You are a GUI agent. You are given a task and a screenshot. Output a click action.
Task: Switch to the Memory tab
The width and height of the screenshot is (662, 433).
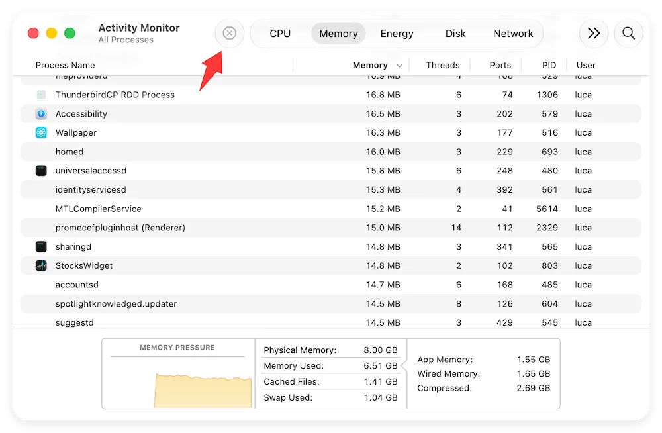(338, 33)
